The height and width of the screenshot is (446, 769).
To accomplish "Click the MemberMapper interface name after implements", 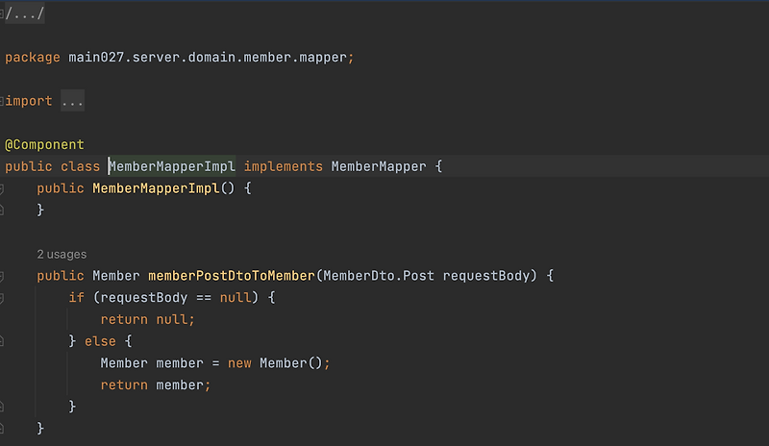I will (379, 166).
